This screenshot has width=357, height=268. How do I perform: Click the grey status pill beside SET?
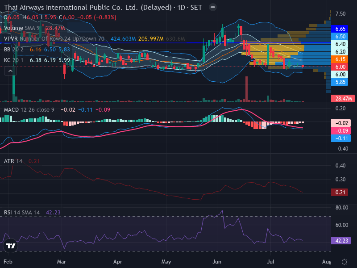point(213,7)
